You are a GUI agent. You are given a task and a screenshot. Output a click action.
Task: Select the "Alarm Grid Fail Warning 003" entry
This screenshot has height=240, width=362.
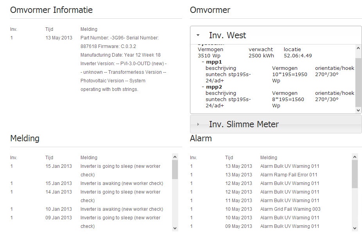(290, 209)
